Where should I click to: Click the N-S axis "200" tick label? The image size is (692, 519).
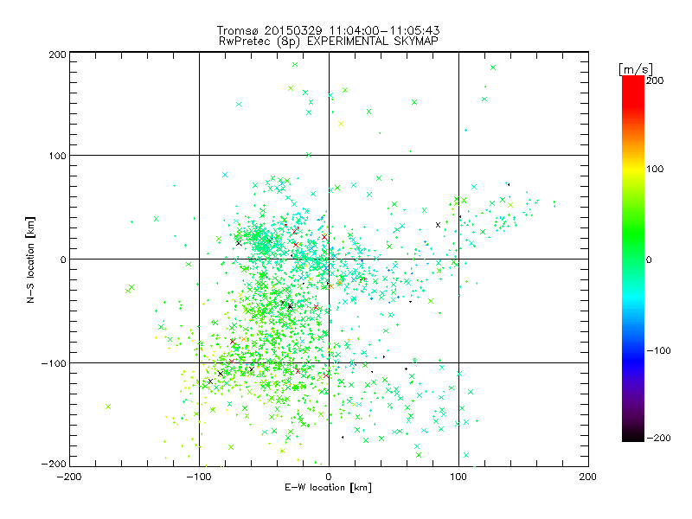(58, 54)
